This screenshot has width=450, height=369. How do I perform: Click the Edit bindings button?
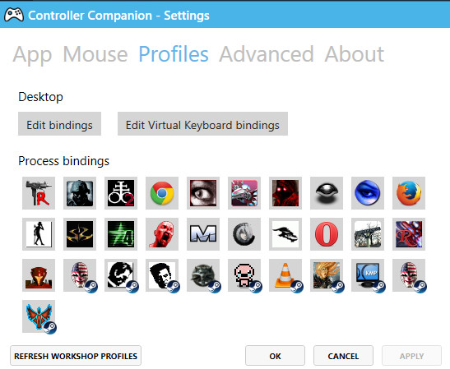click(x=59, y=123)
